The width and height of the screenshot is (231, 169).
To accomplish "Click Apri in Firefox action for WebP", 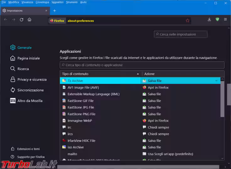I will pyautogui.click(x=156, y=121).
